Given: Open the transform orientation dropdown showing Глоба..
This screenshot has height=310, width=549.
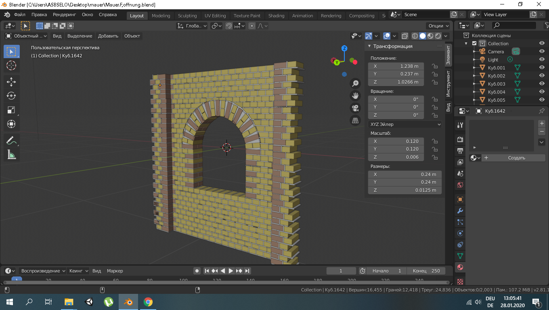Looking at the screenshot, I should 192,25.
